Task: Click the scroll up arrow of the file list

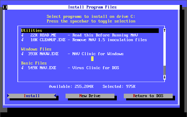Action: pyautogui.click(x=165, y=30)
